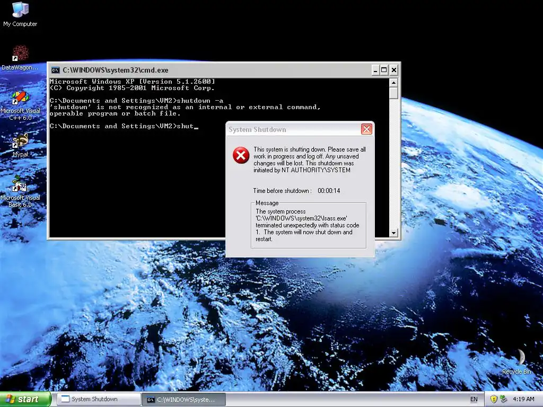Image resolution: width=543 pixels, height=407 pixels.
Task: Click the network connection tray icon
Action: point(504,399)
